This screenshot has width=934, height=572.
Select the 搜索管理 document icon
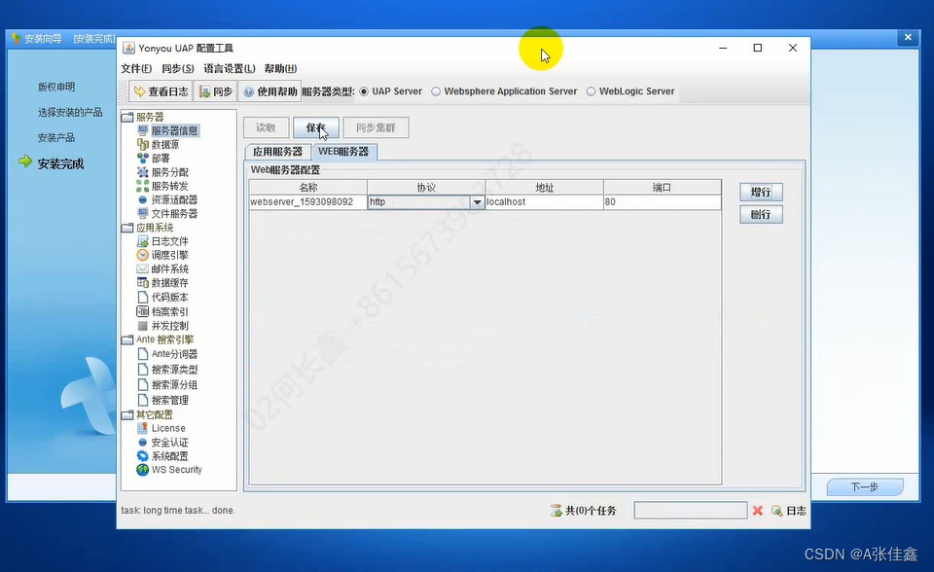(x=142, y=400)
